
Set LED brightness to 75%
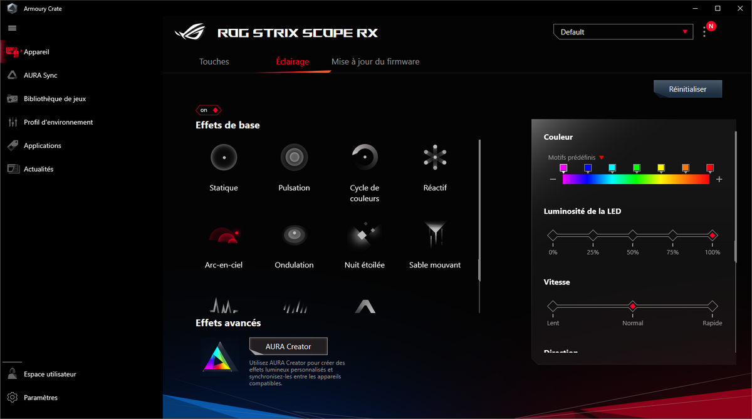(672, 235)
